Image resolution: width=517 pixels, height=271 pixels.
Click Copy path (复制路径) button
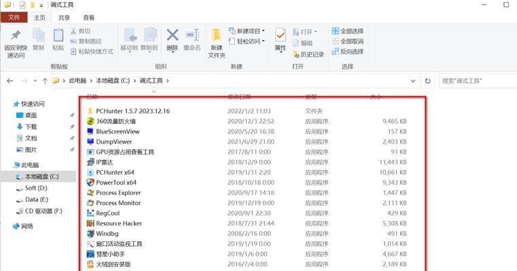tap(86, 41)
